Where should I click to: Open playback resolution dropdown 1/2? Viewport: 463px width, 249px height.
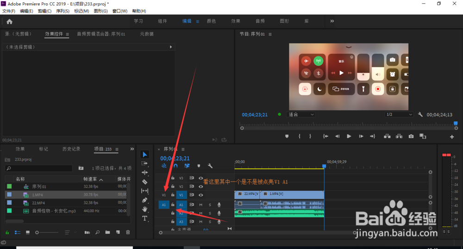click(399, 114)
